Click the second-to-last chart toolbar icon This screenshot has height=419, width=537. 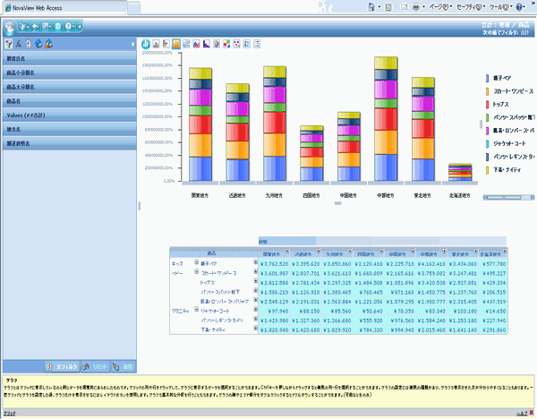pyautogui.click(x=247, y=44)
